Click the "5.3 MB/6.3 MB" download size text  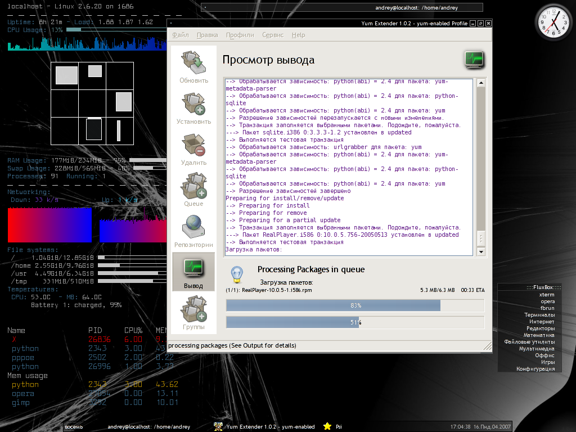click(437, 290)
